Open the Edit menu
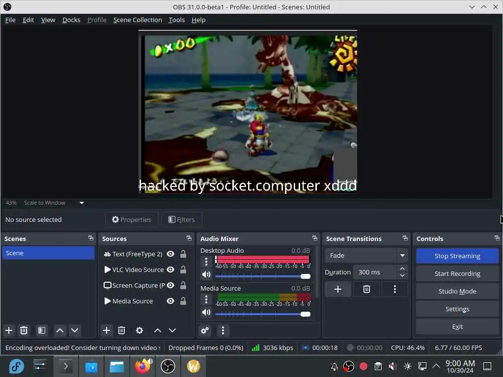Screen dimensions: 503x377 [28, 20]
